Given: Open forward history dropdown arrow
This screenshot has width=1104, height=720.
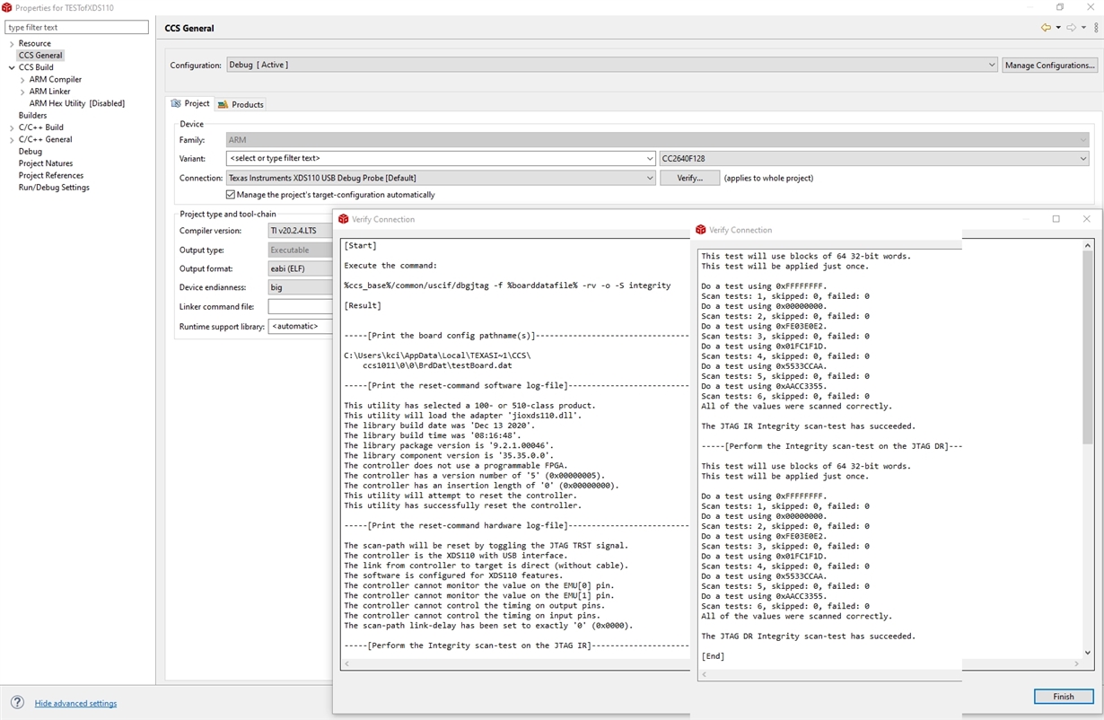Looking at the screenshot, I should click(x=1083, y=28).
